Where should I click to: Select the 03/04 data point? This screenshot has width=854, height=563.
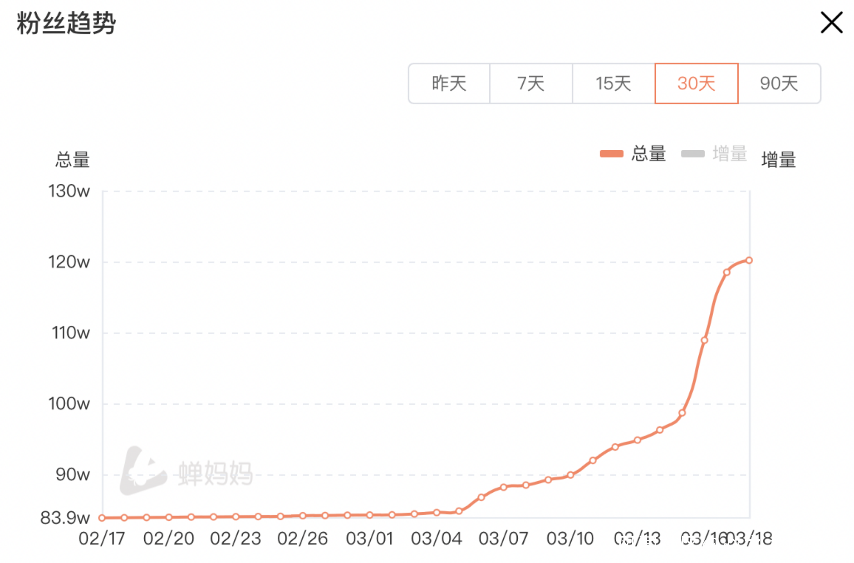pyautogui.click(x=437, y=512)
